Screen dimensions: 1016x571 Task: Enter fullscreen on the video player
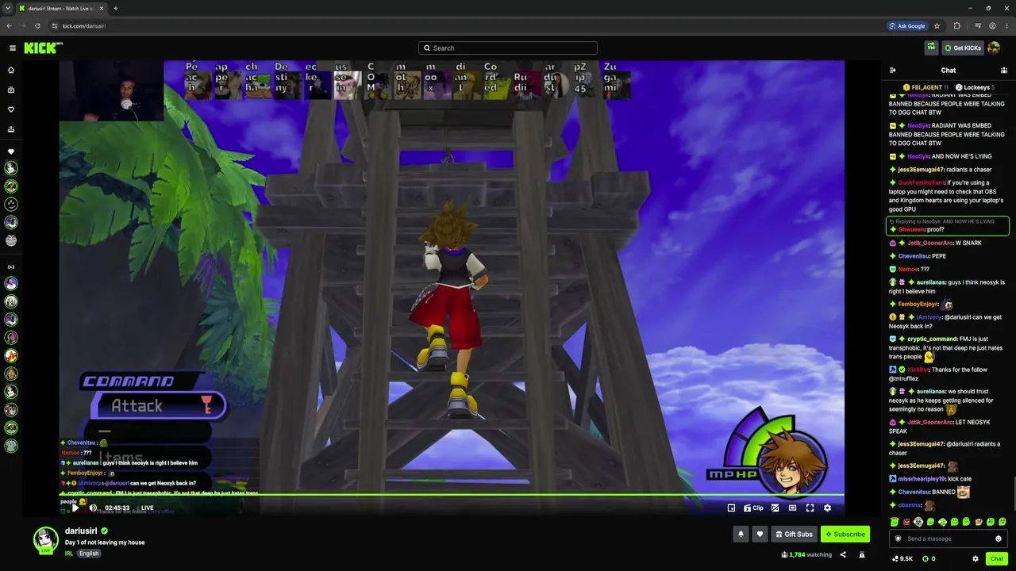click(810, 508)
